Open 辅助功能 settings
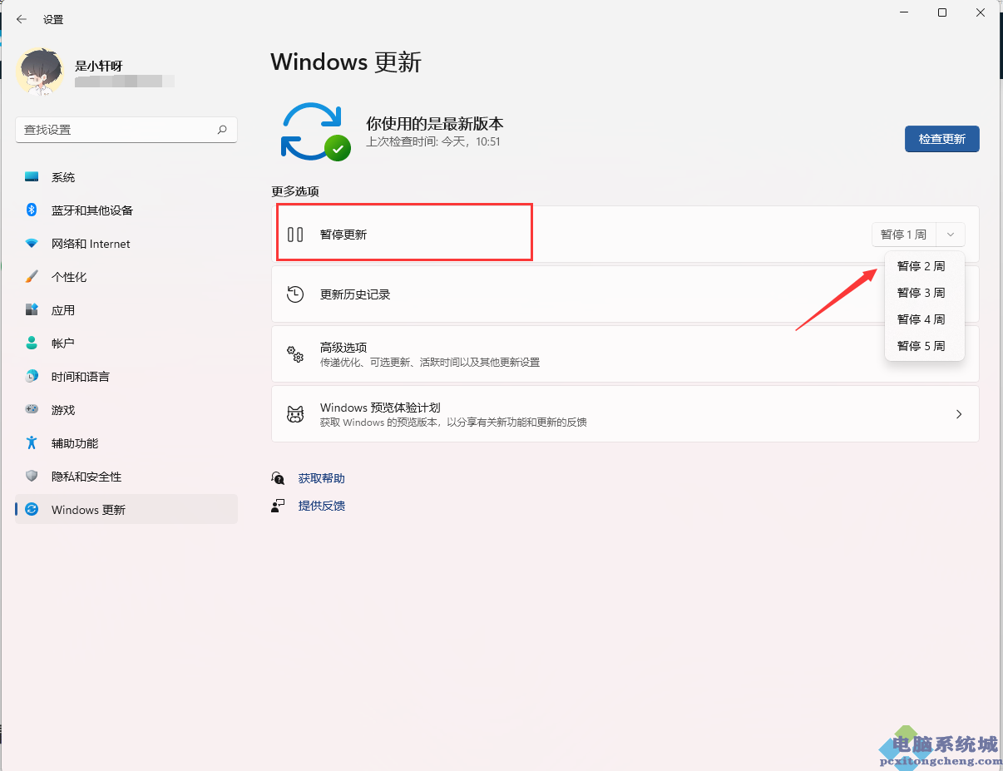 126,443
